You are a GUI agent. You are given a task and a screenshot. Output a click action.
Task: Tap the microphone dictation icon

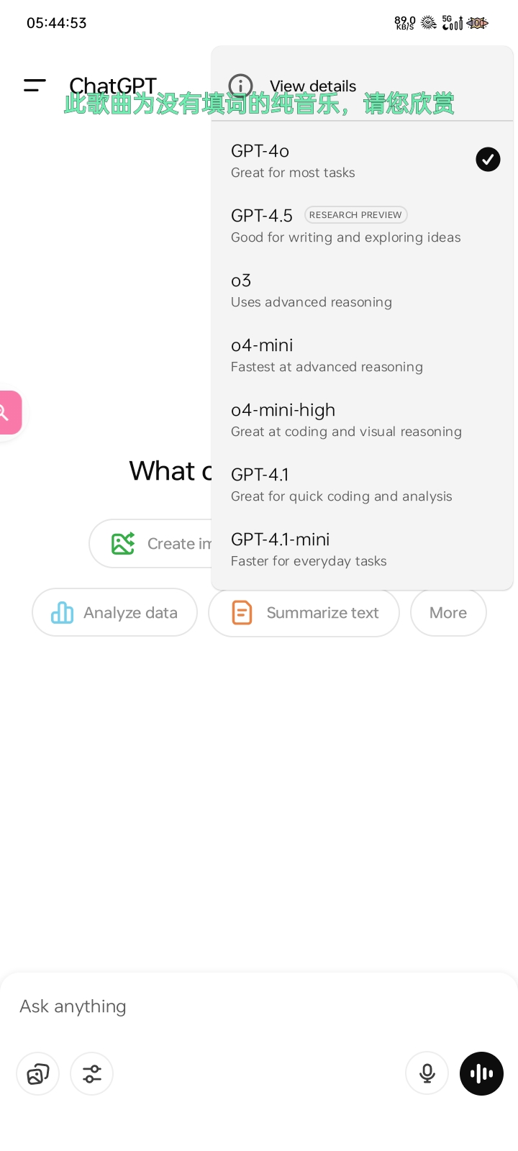tap(427, 1074)
